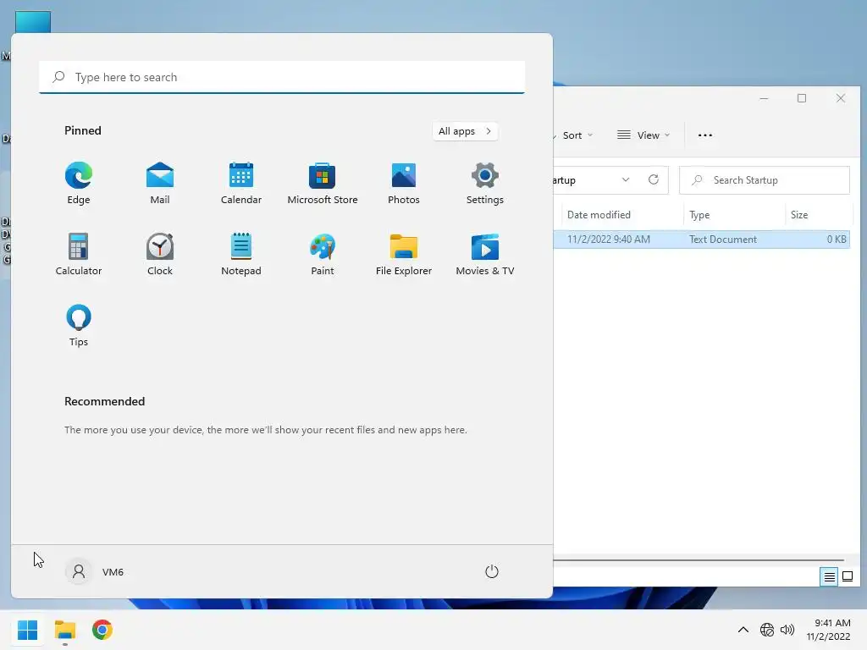The width and height of the screenshot is (867, 650).
Task: Open the Calendar app
Action: pos(241,184)
